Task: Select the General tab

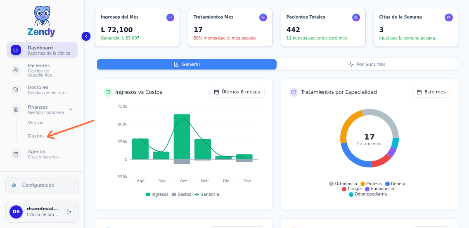Action: click(x=187, y=64)
